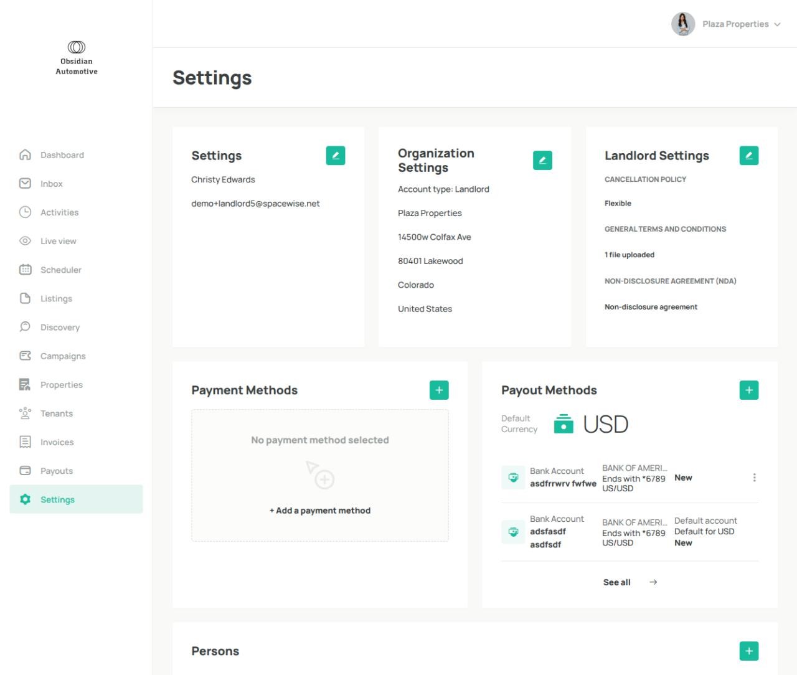Click the edit icon on Settings card
The width and height of the screenshot is (797, 675).
coord(336,156)
